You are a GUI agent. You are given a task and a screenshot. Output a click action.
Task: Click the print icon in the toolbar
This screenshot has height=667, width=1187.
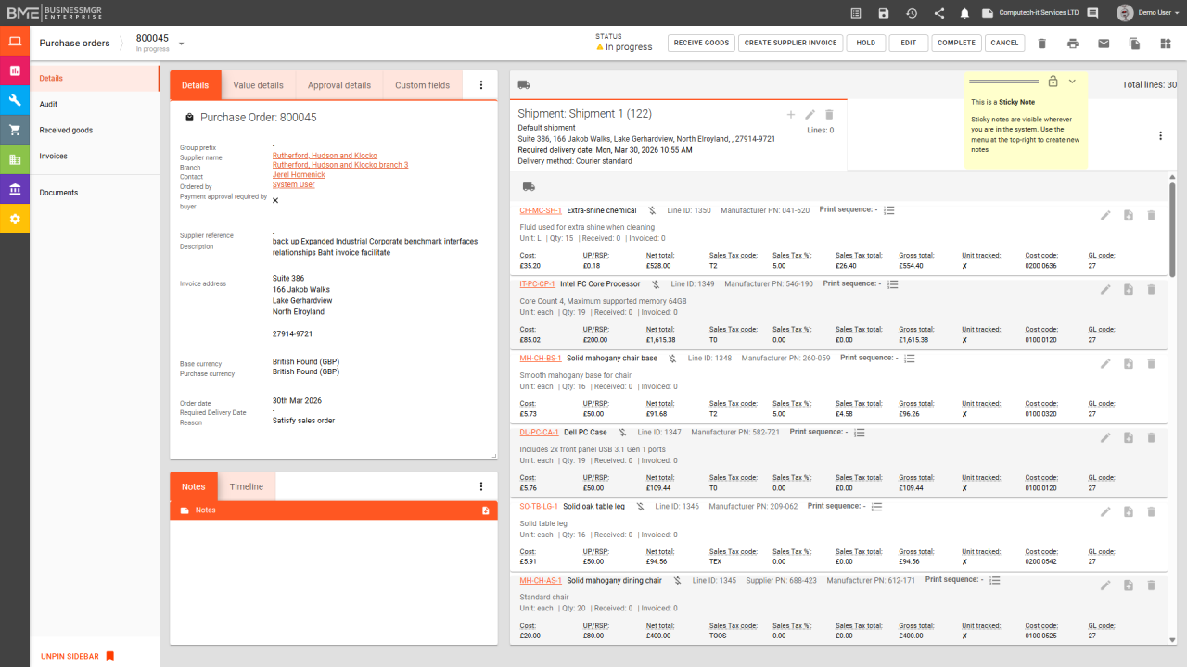click(1073, 44)
